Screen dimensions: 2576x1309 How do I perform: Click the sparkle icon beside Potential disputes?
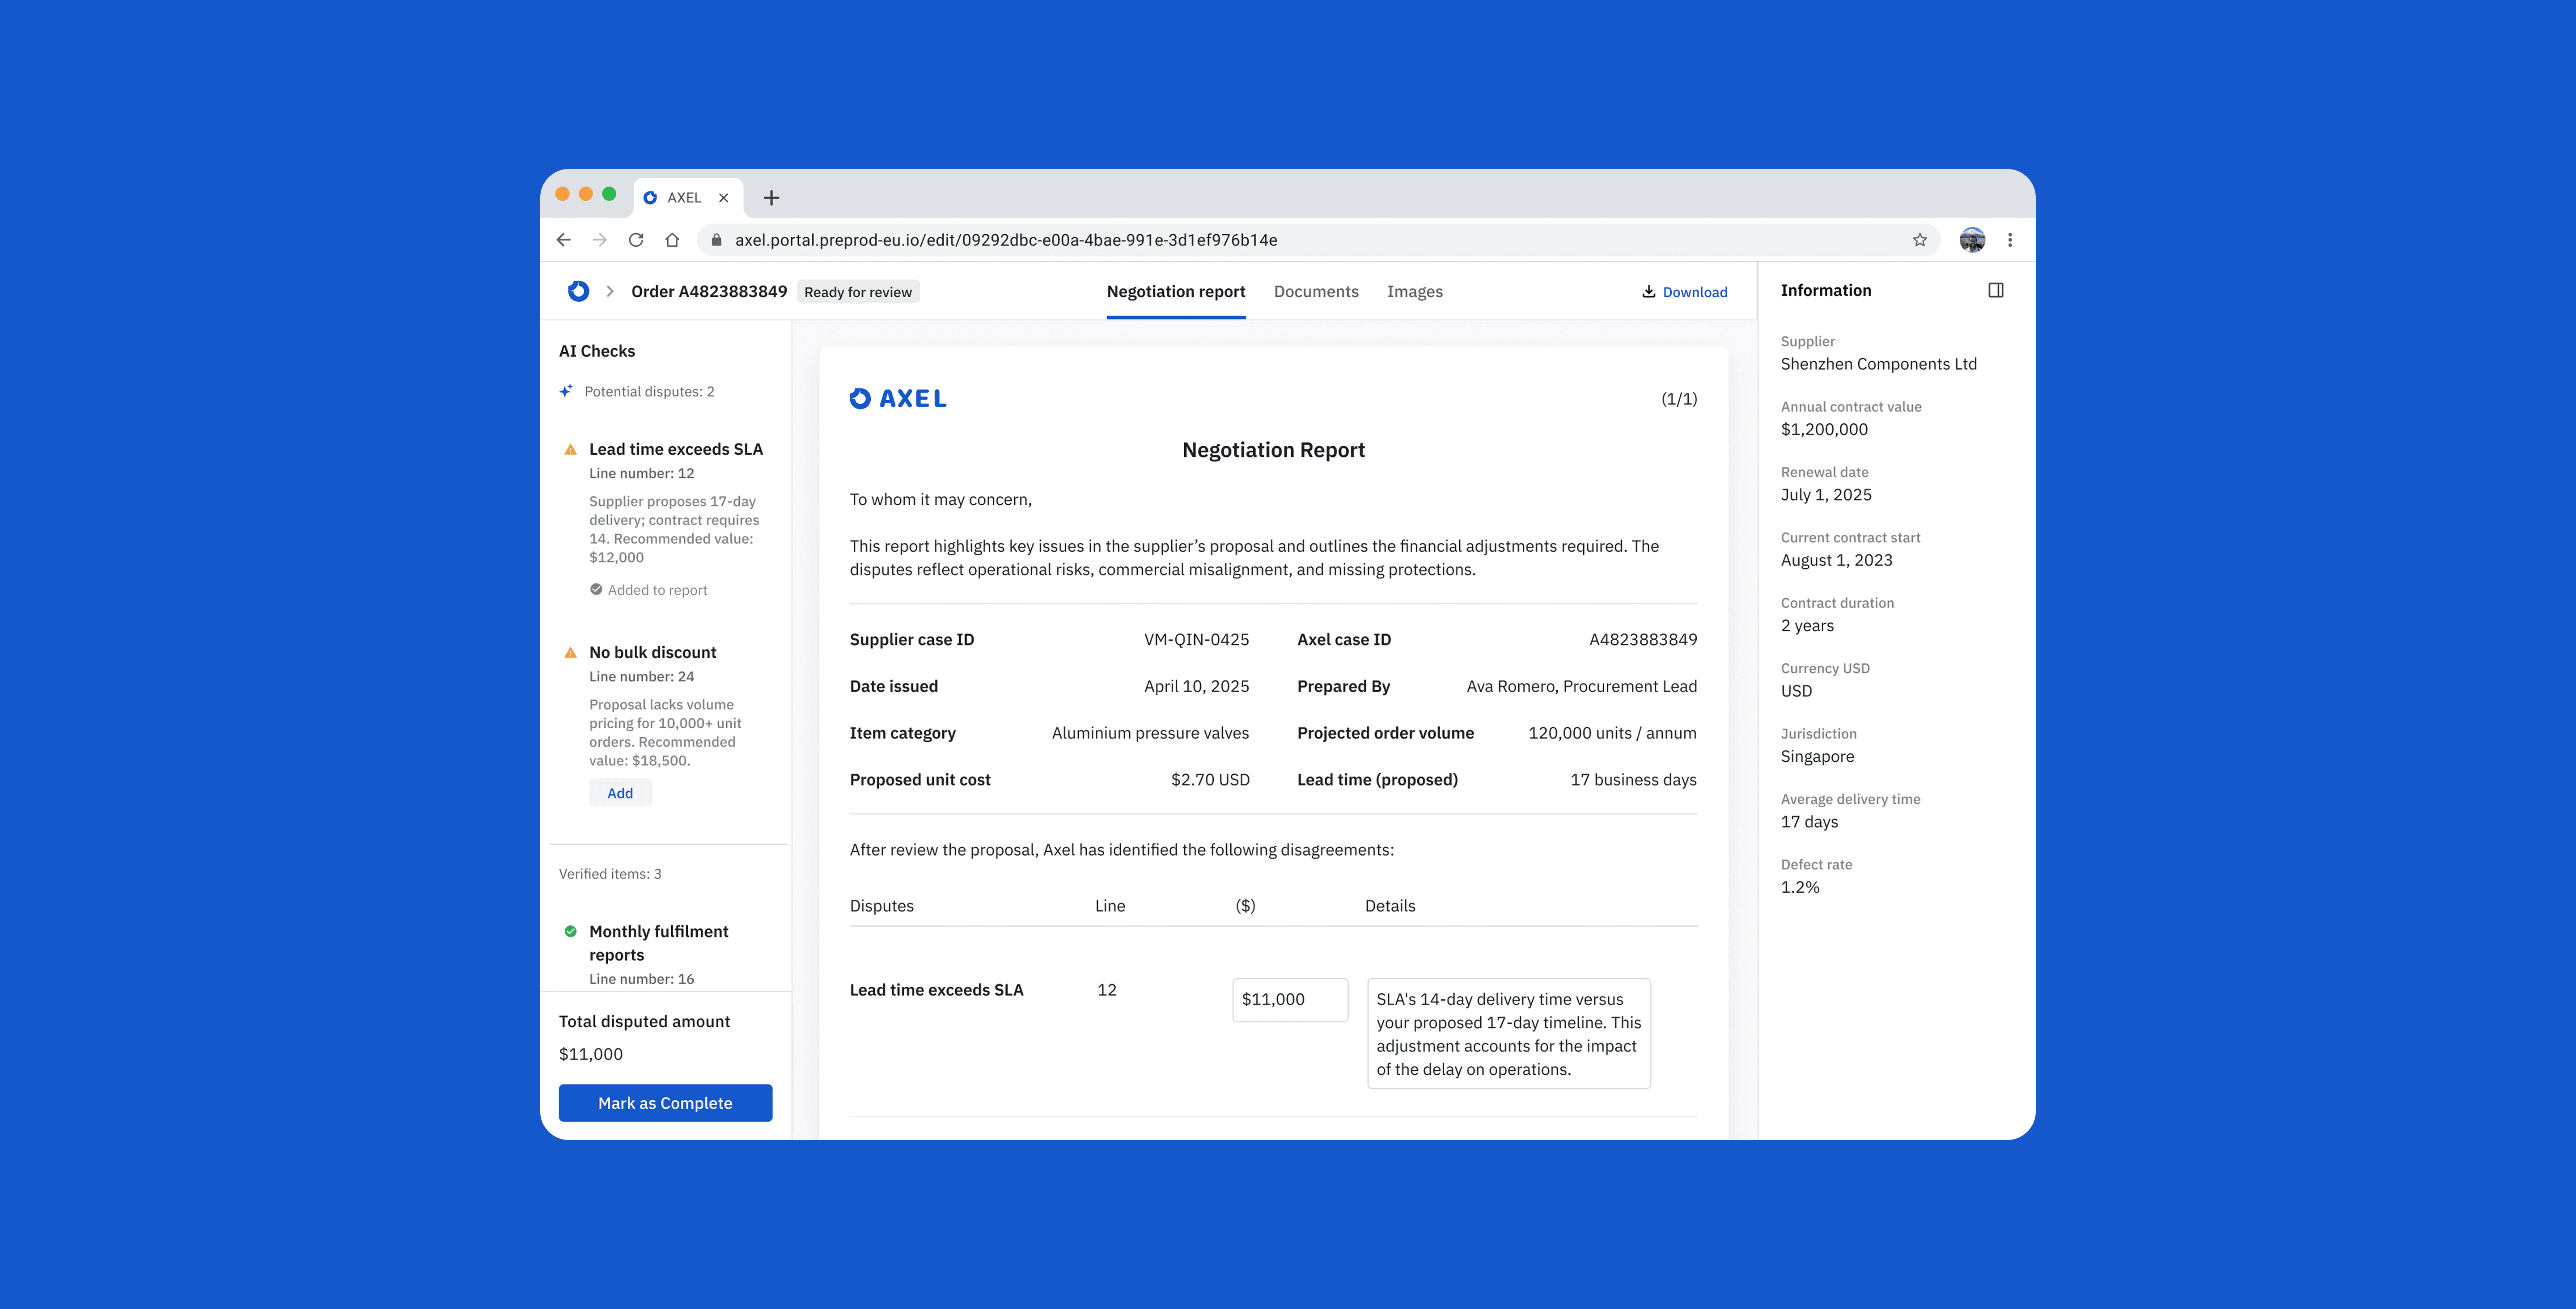coord(566,391)
